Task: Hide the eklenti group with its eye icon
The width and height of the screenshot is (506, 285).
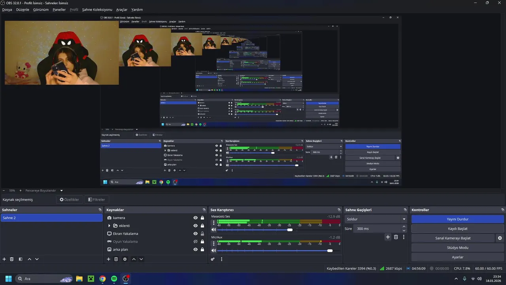Action: coord(195,226)
